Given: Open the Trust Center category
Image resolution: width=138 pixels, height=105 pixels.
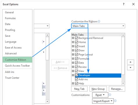Looking at the screenshot, I should pos(12,78).
